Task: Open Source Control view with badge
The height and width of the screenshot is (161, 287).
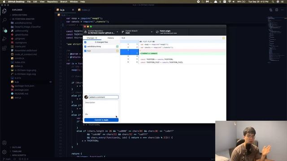Action: 4,30
